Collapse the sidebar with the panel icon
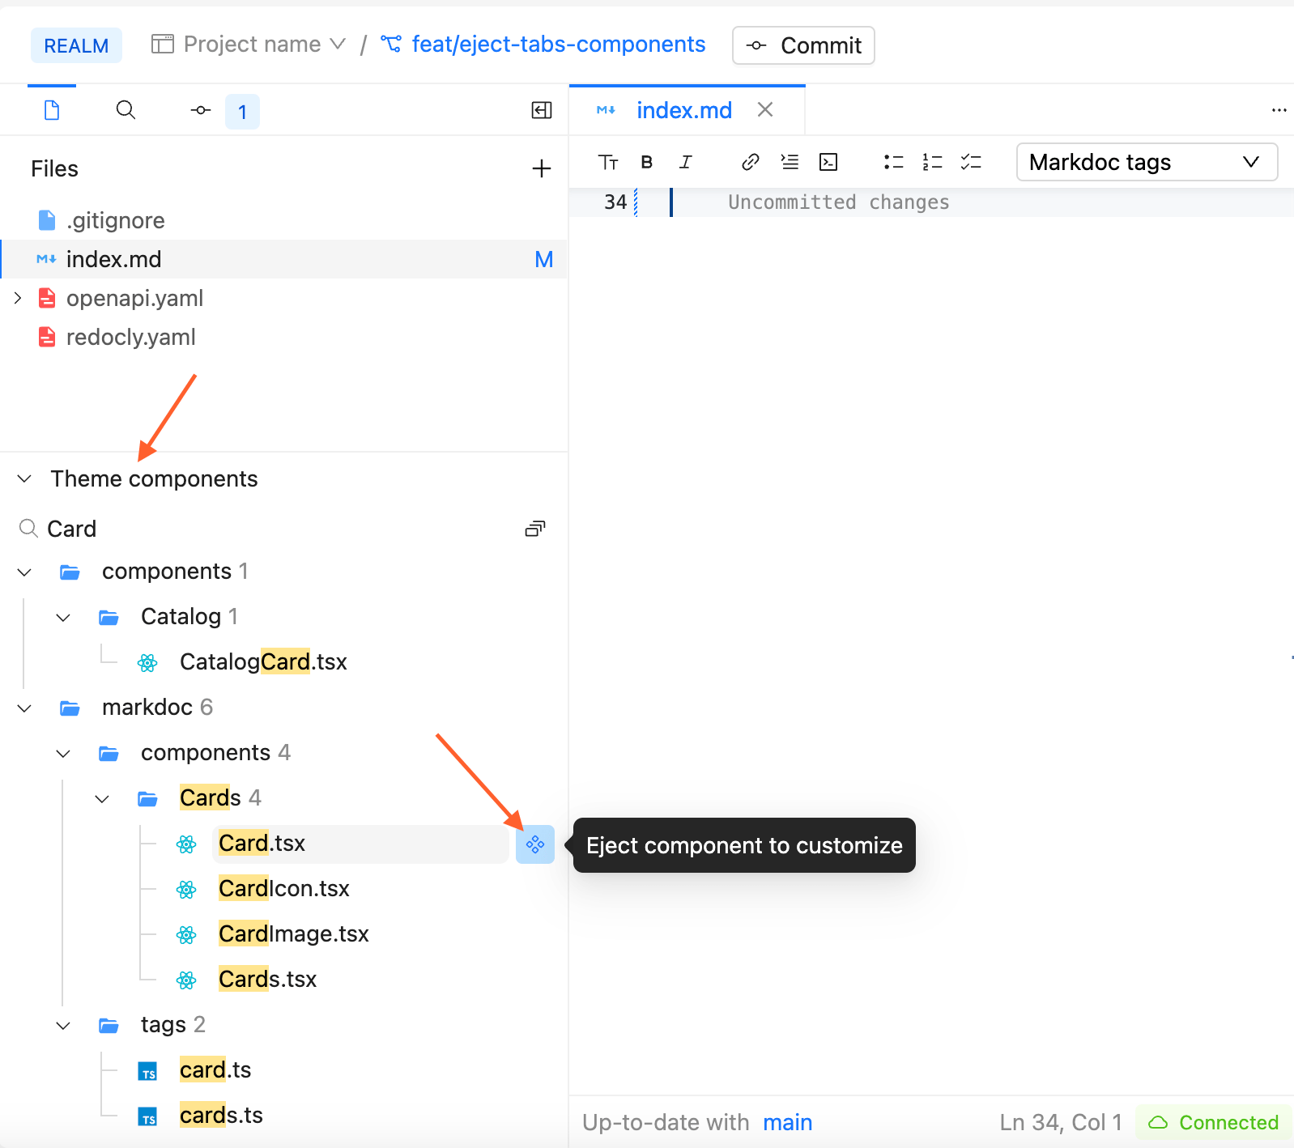The image size is (1294, 1148). click(541, 110)
